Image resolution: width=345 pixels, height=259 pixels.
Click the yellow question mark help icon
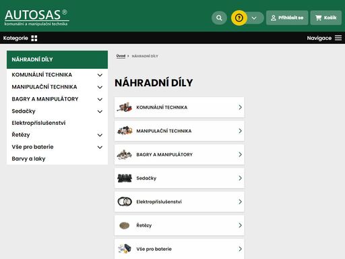[239, 18]
